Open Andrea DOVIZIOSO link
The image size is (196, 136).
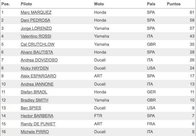(x=39, y=60)
